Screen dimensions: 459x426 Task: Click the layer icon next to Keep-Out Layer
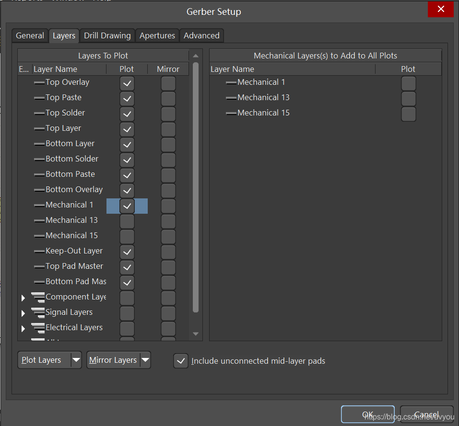[39, 251]
